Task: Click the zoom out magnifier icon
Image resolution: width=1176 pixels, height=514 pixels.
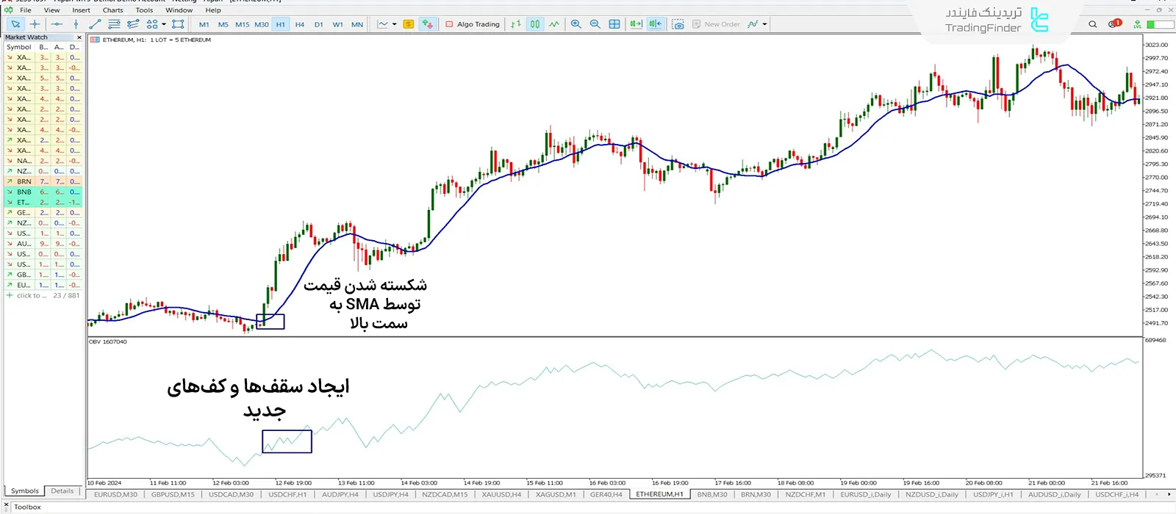Action: pyautogui.click(x=595, y=24)
